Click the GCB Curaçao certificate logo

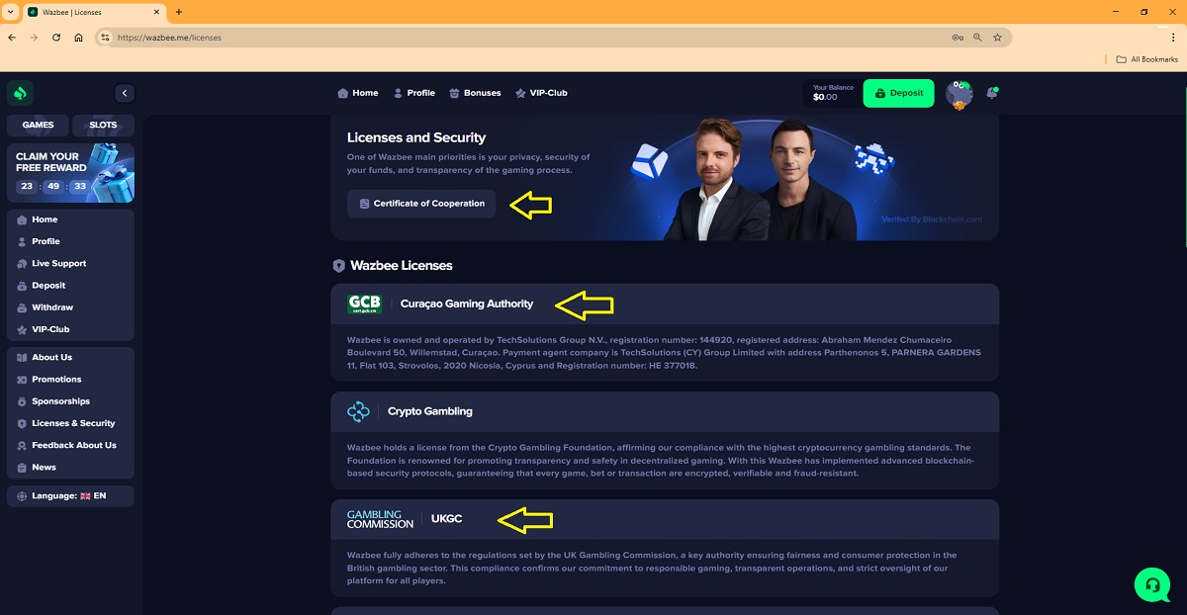click(x=364, y=305)
